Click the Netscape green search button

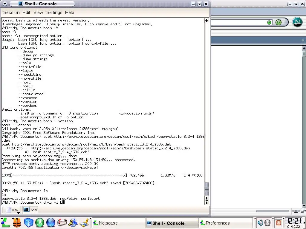pos(279,22)
